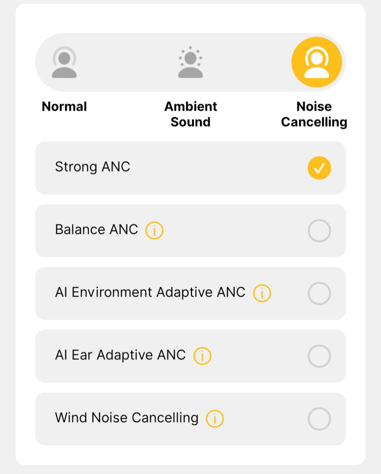View AI Ear Adaptive ANC info icon
The height and width of the screenshot is (474, 381).
(x=202, y=356)
